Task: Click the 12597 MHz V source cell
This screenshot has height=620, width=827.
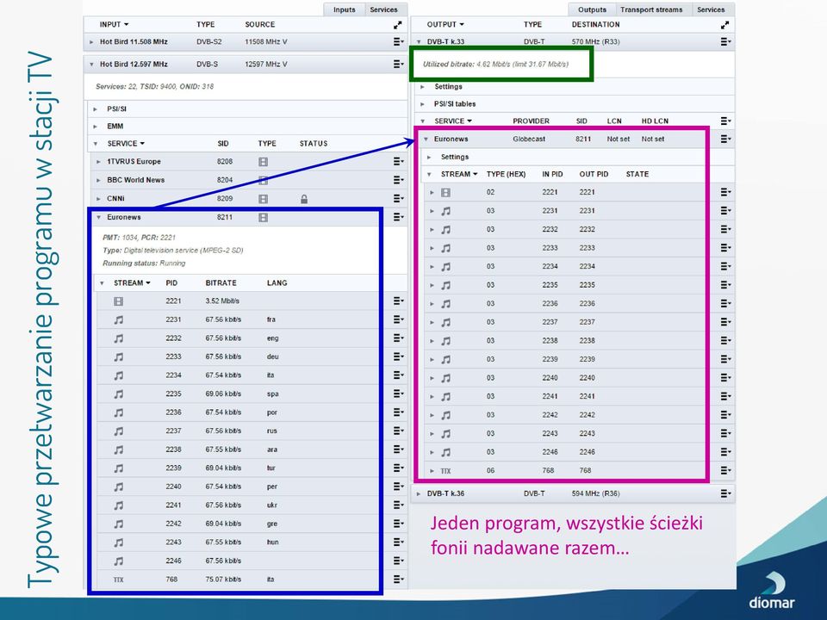Action: (x=266, y=64)
